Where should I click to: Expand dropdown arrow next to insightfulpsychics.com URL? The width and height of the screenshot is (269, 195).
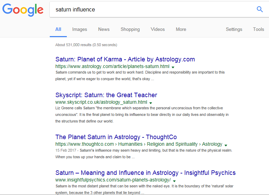point(174,181)
